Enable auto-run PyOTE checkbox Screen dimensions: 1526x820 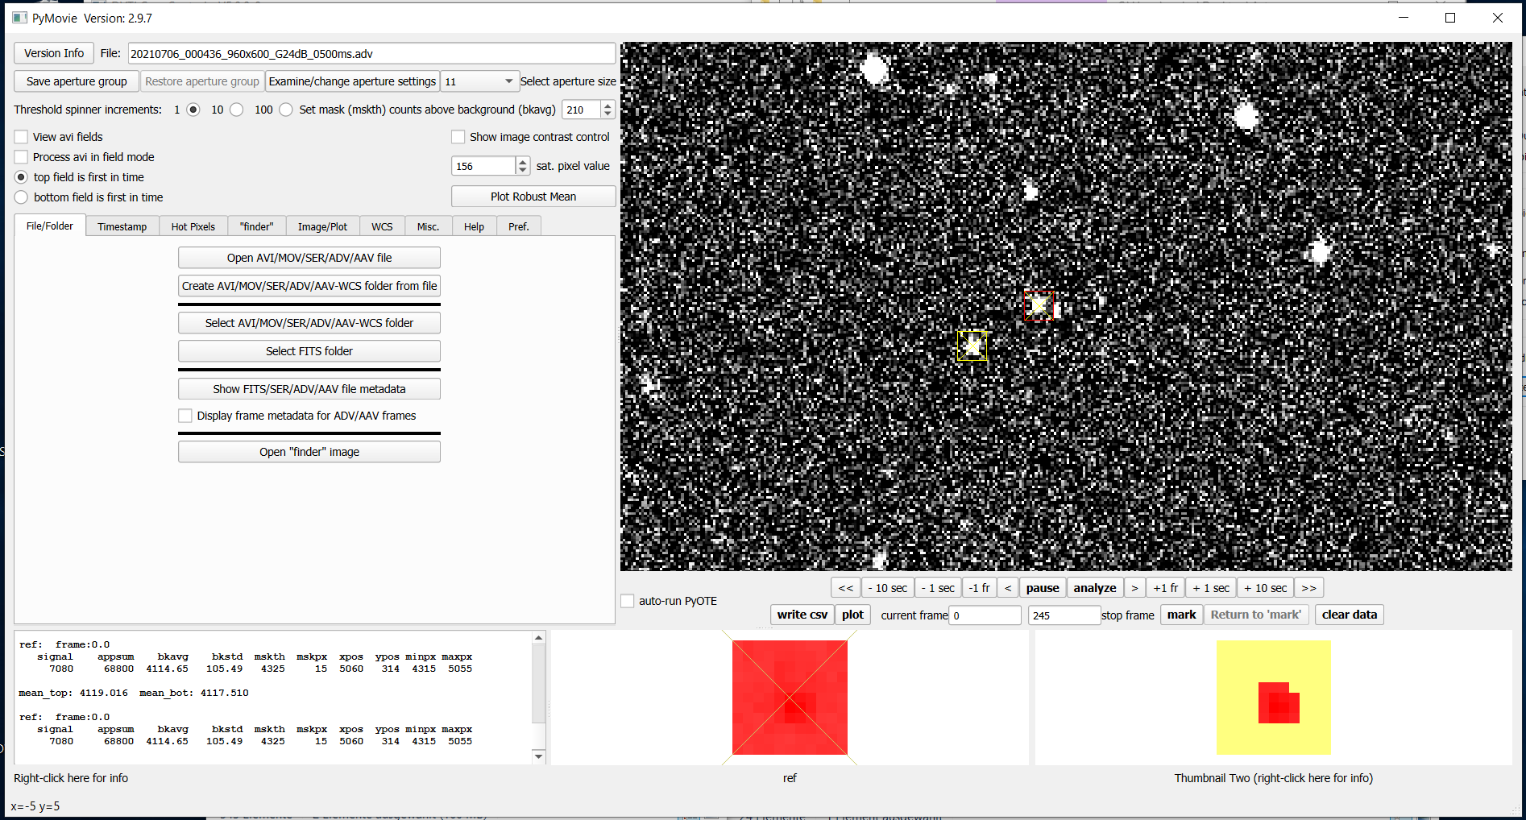click(628, 601)
